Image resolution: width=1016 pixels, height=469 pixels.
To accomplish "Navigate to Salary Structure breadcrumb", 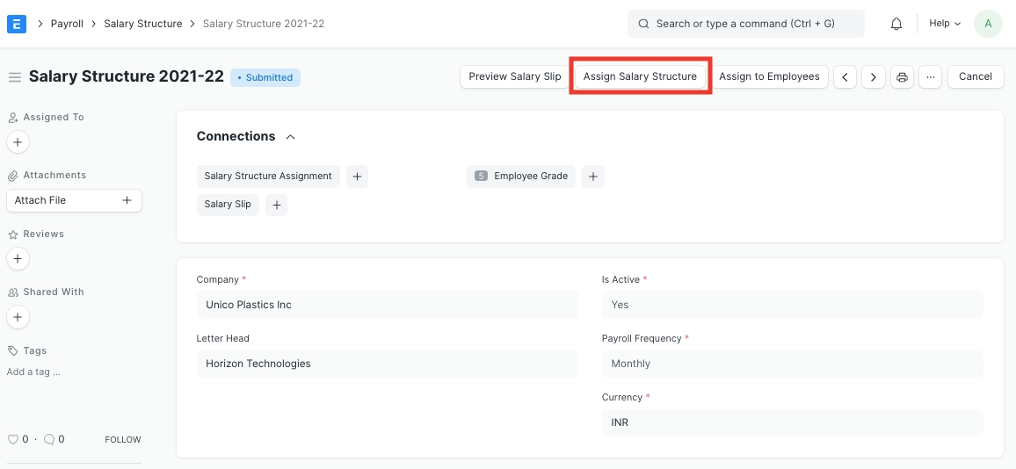I will click(x=142, y=24).
